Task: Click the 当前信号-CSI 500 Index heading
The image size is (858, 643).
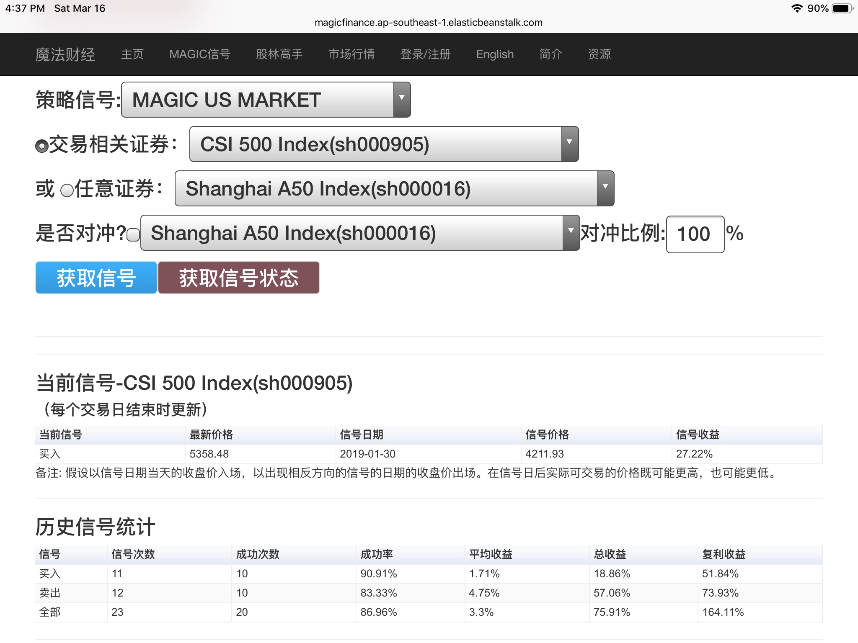Action: [194, 383]
